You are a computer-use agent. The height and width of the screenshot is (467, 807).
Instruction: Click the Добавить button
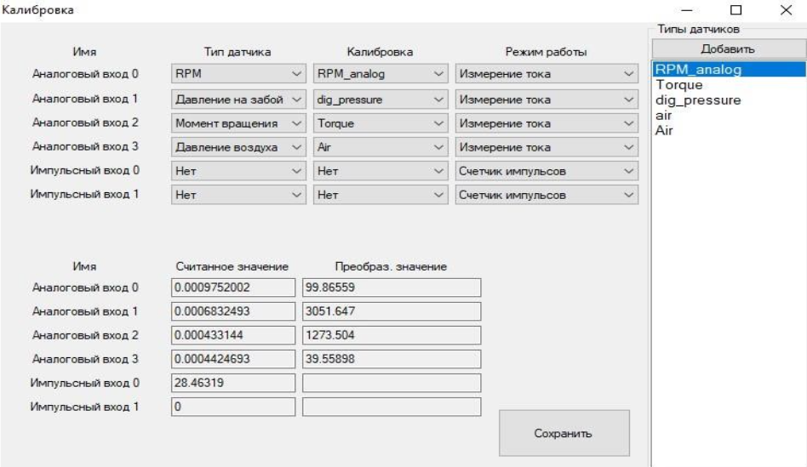pos(727,49)
